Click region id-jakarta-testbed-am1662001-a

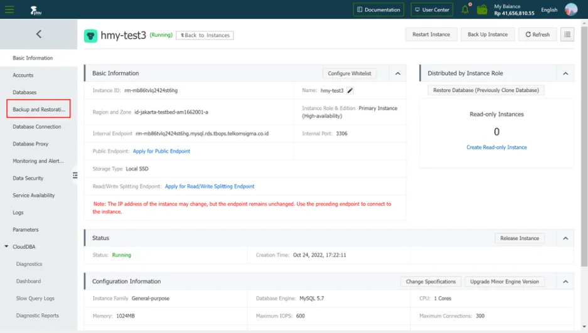pyautogui.click(x=171, y=112)
